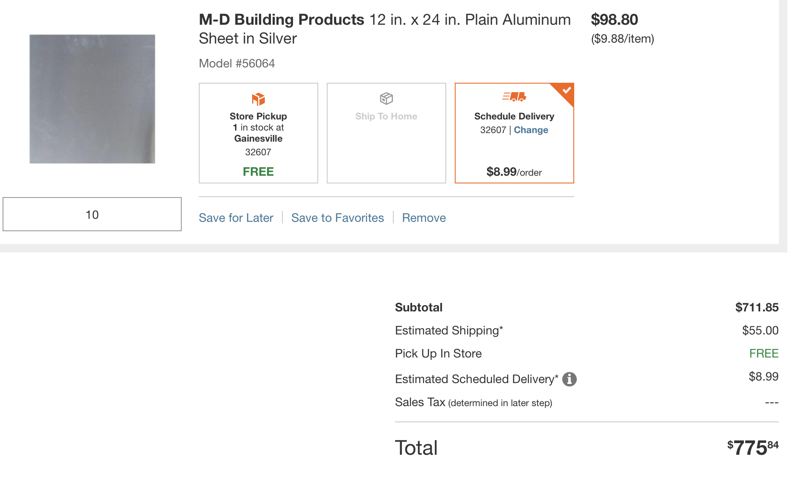The height and width of the screenshot is (494, 802).
Task: Click the orange Store Pickup box icon
Action: pyautogui.click(x=258, y=99)
